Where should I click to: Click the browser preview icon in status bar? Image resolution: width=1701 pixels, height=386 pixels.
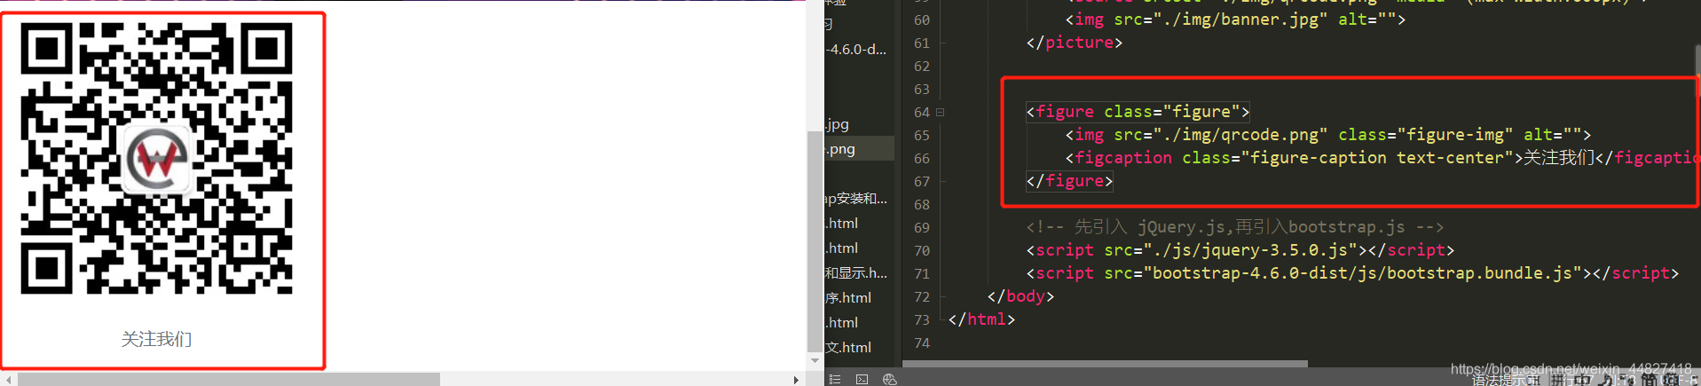(x=890, y=380)
